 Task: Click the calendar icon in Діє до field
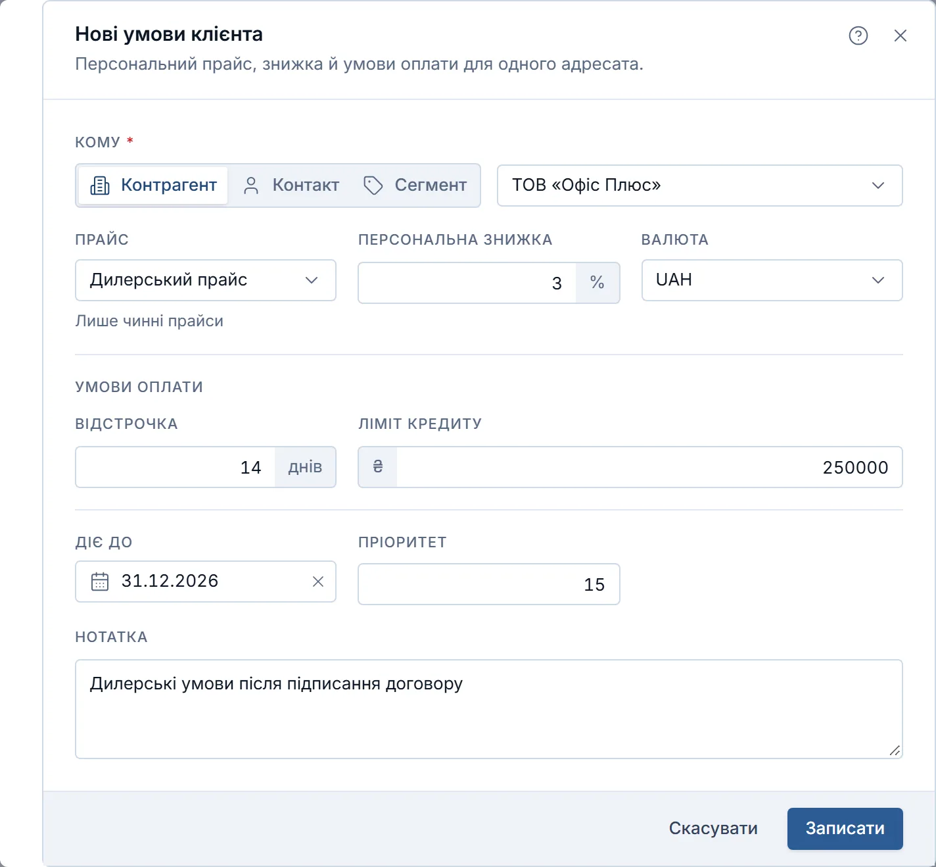tap(100, 582)
